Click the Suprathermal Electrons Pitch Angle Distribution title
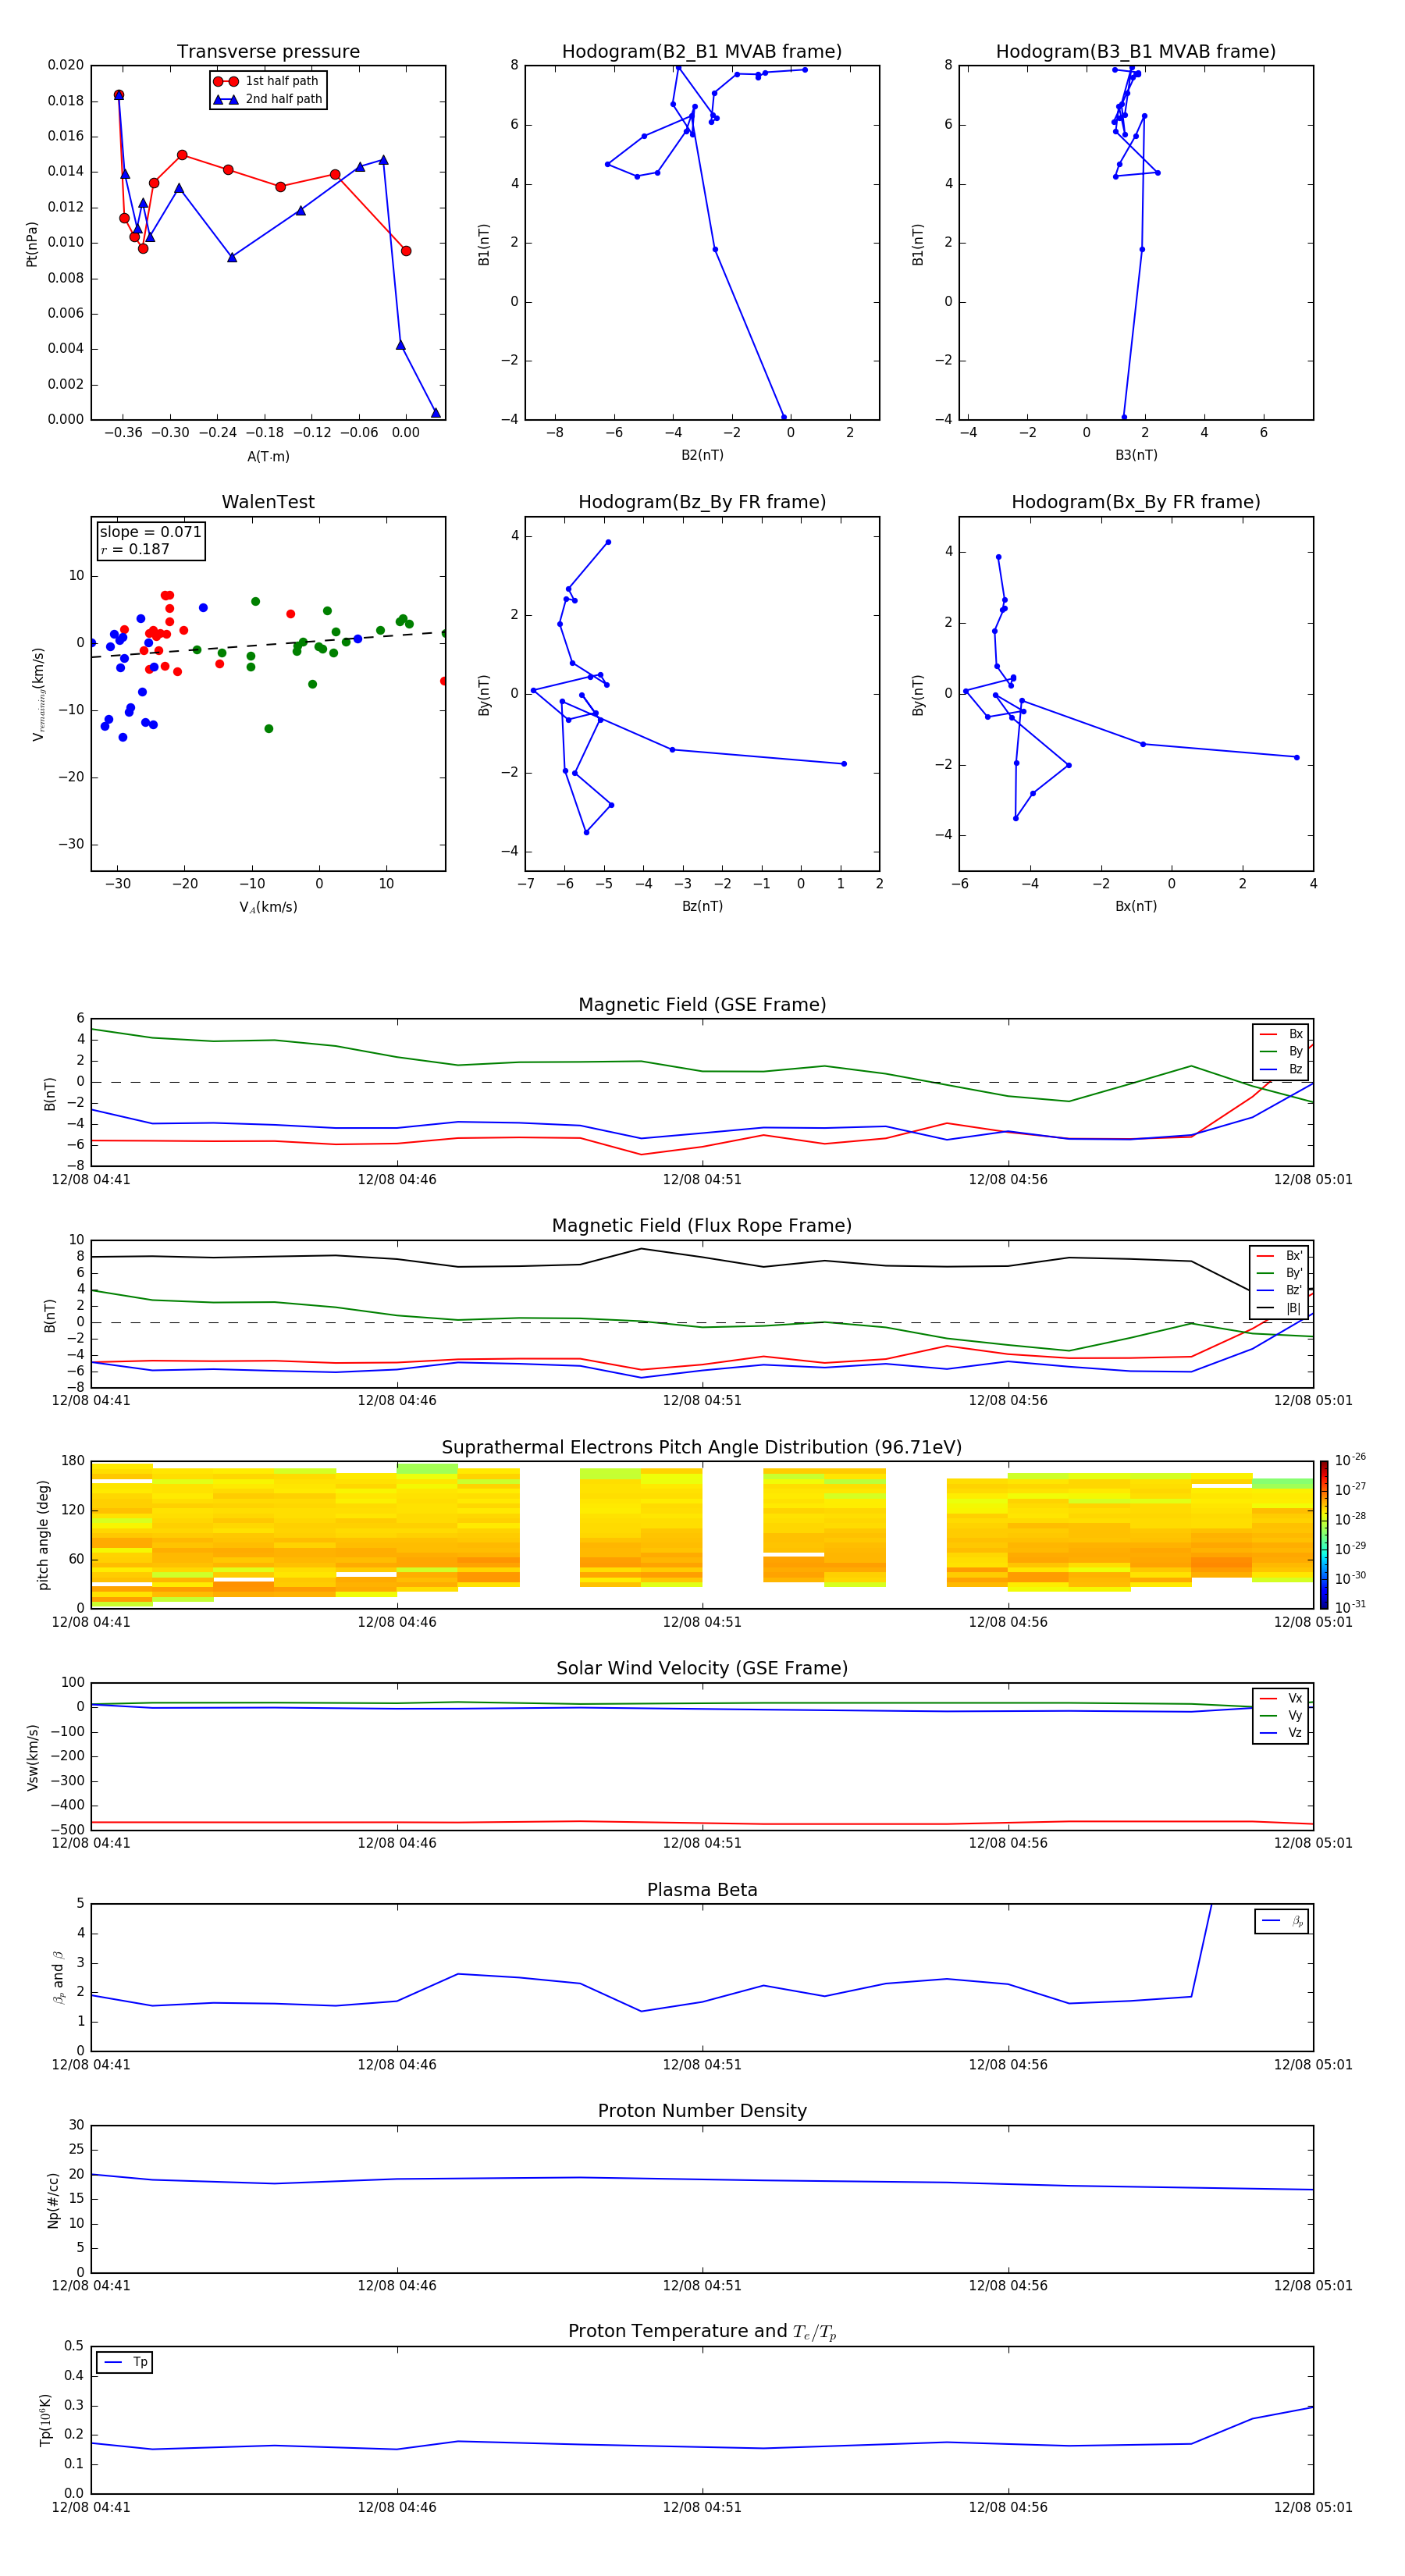Viewport: 1405px width, 2576px height. coord(702,1448)
